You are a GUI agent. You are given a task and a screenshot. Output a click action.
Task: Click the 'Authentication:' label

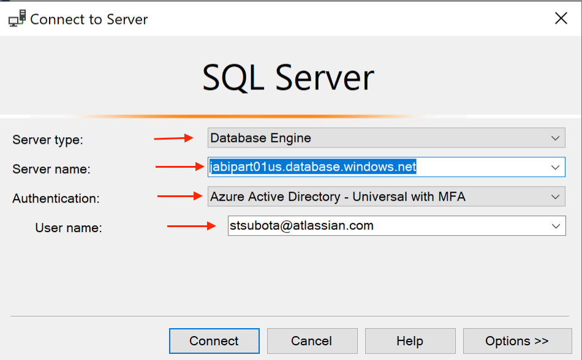pyautogui.click(x=56, y=198)
